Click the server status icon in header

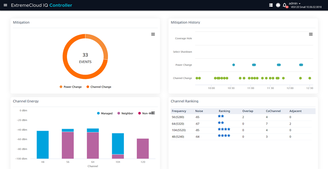[271, 5]
